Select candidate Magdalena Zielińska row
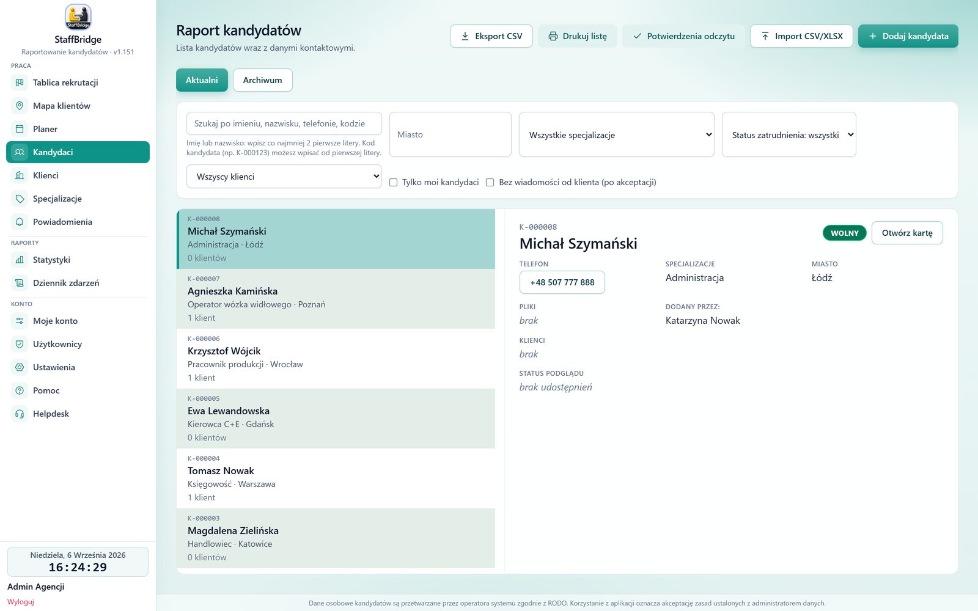The image size is (978, 611). (336, 538)
